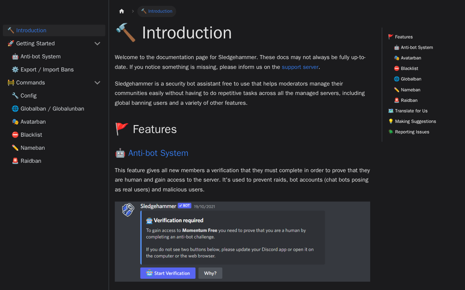Open the Introduction breadcrumb pill
Viewport: 465px width, 290px height.
tap(157, 11)
